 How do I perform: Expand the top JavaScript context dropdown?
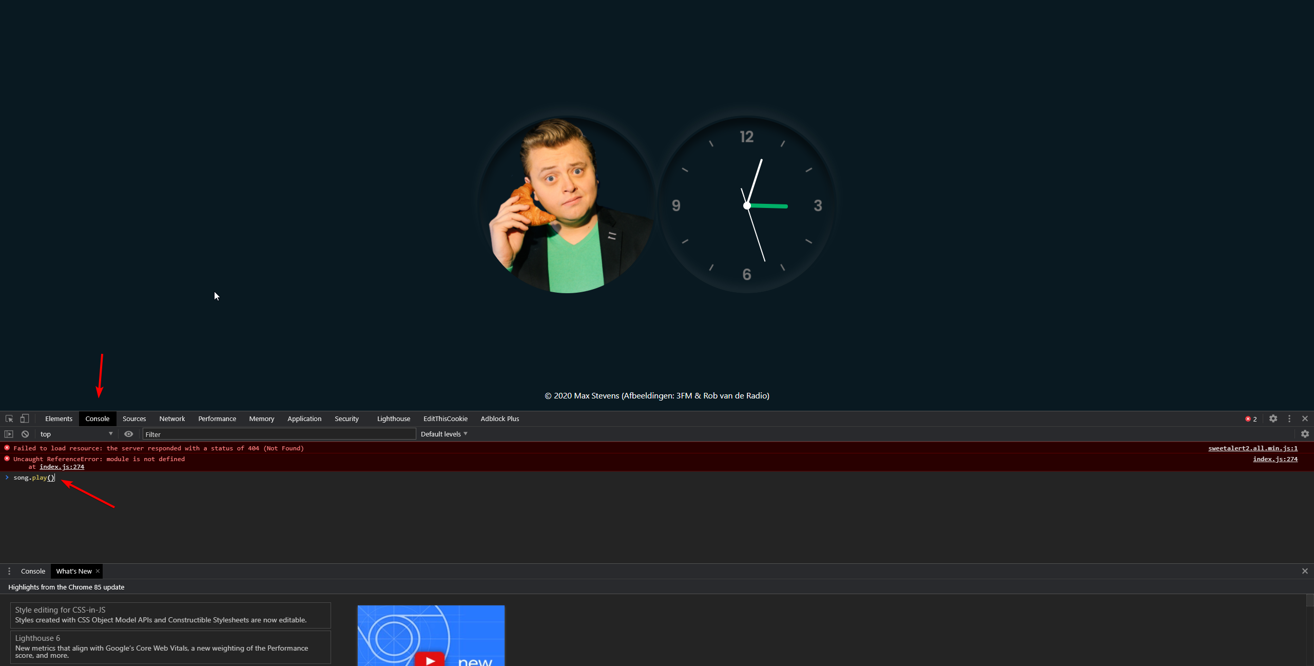[x=76, y=434]
